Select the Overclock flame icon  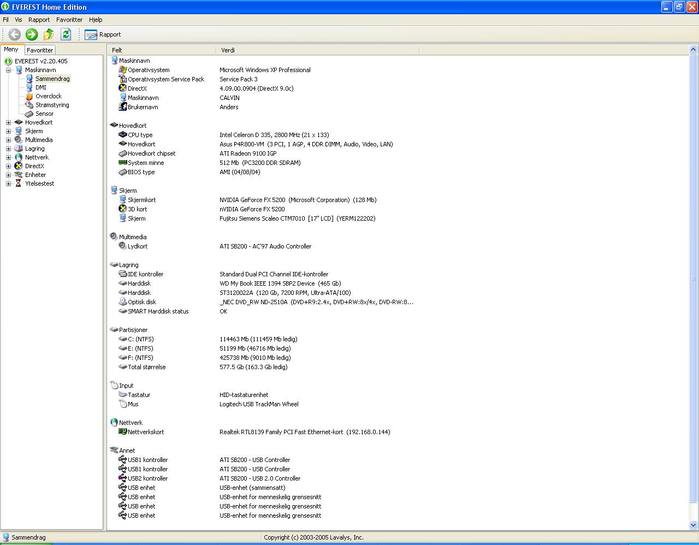pyautogui.click(x=29, y=96)
